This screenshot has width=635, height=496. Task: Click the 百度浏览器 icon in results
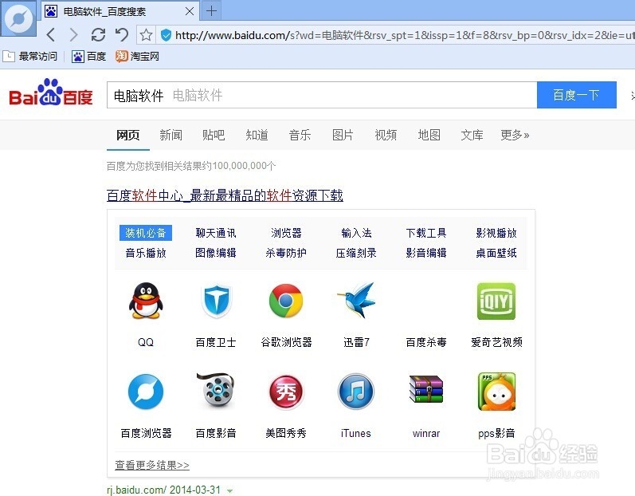(x=146, y=392)
